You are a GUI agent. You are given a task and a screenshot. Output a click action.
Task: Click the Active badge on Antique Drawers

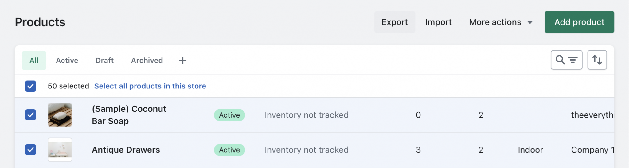coord(229,150)
